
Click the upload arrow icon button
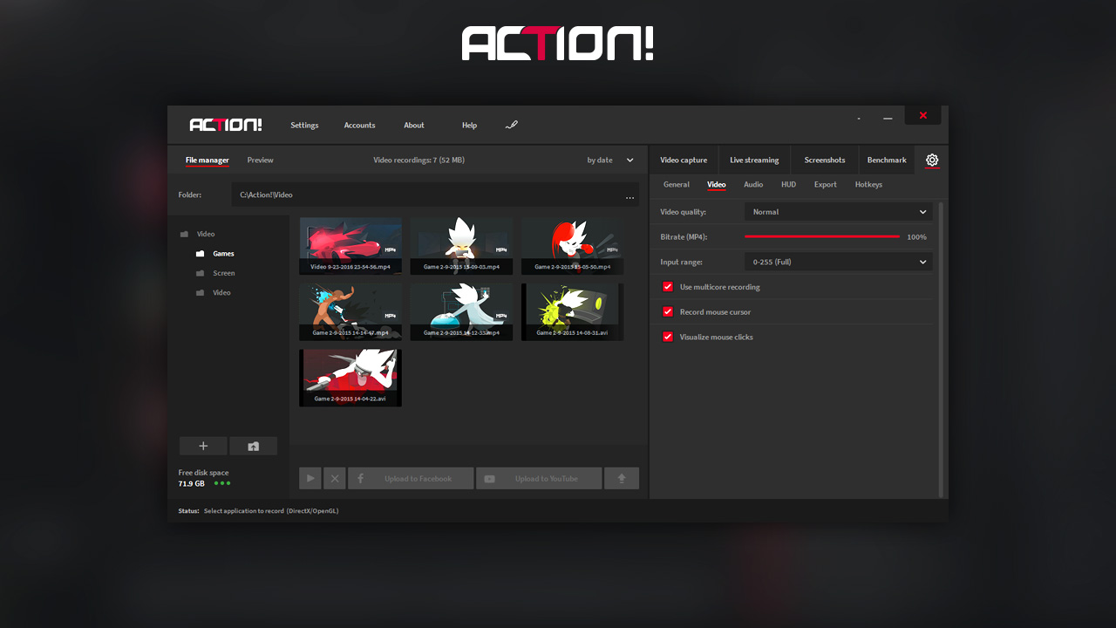(622, 478)
